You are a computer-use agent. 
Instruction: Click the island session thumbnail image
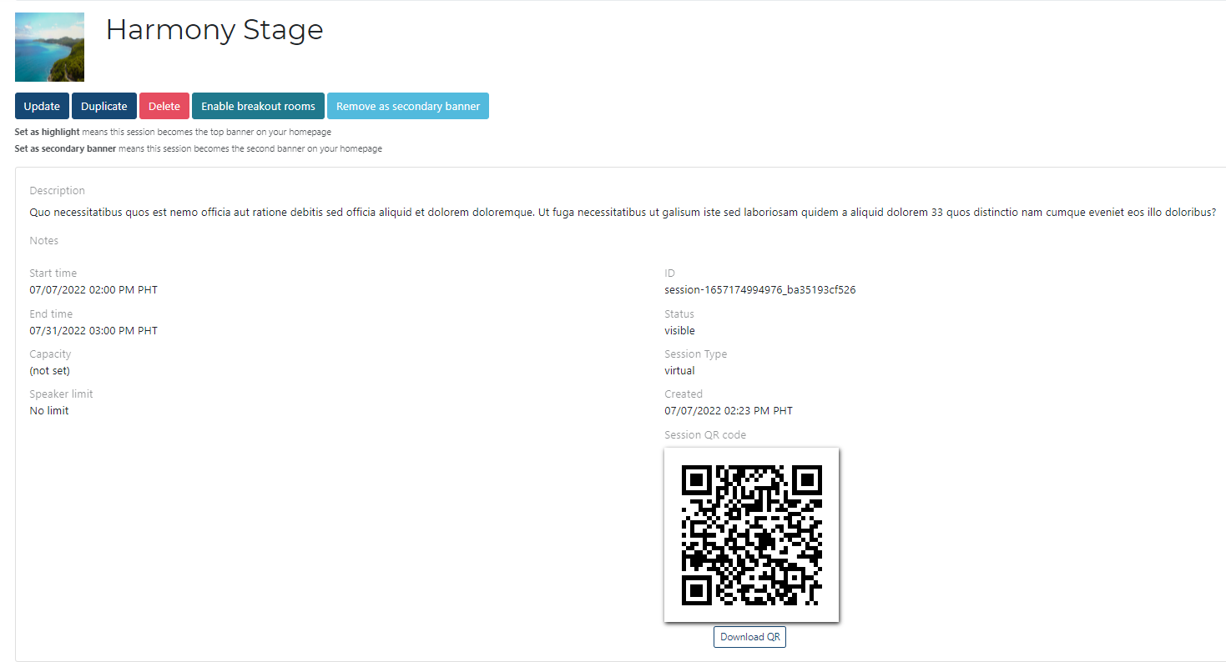click(50, 47)
